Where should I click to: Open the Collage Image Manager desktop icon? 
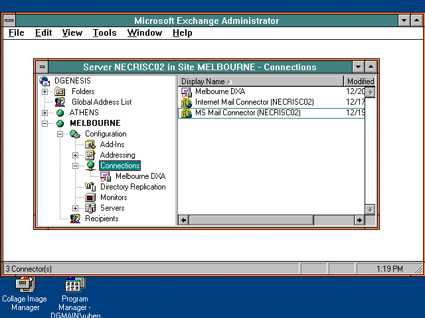pos(25,284)
